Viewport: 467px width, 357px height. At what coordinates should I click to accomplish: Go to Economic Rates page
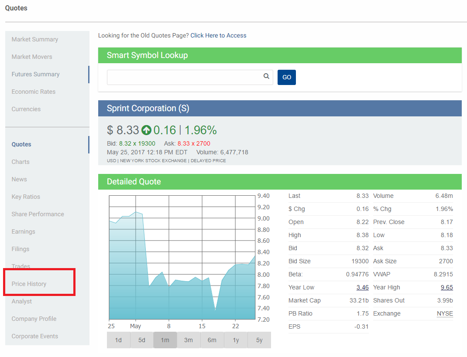click(x=33, y=92)
